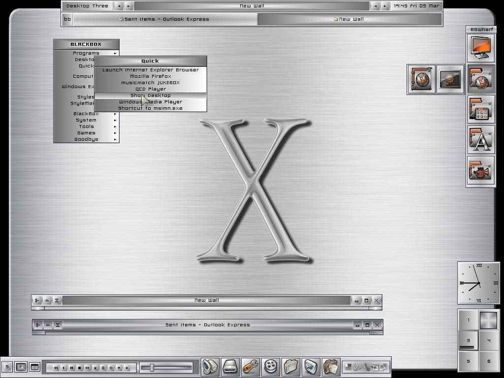504x378 pixels.
Task: Select Shortcut to msimn.exe
Action: [151, 108]
